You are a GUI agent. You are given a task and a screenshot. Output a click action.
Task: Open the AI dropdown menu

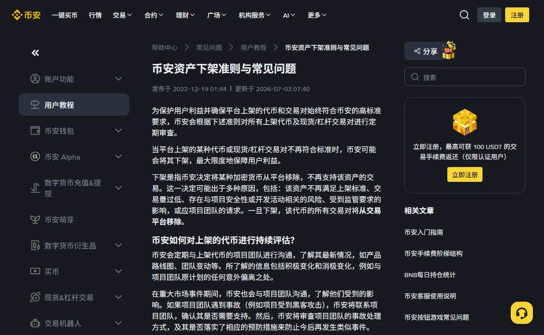pos(289,15)
